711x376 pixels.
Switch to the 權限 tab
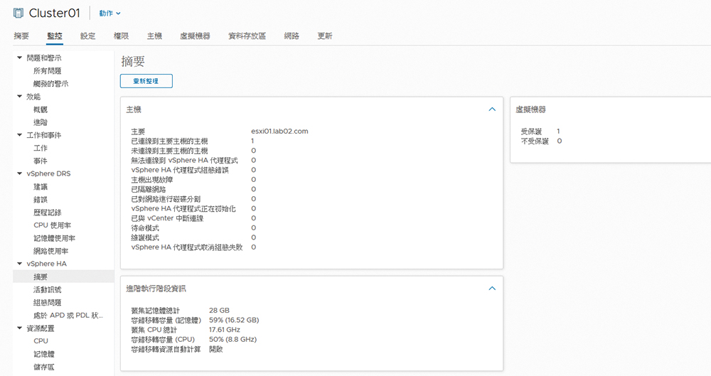121,36
